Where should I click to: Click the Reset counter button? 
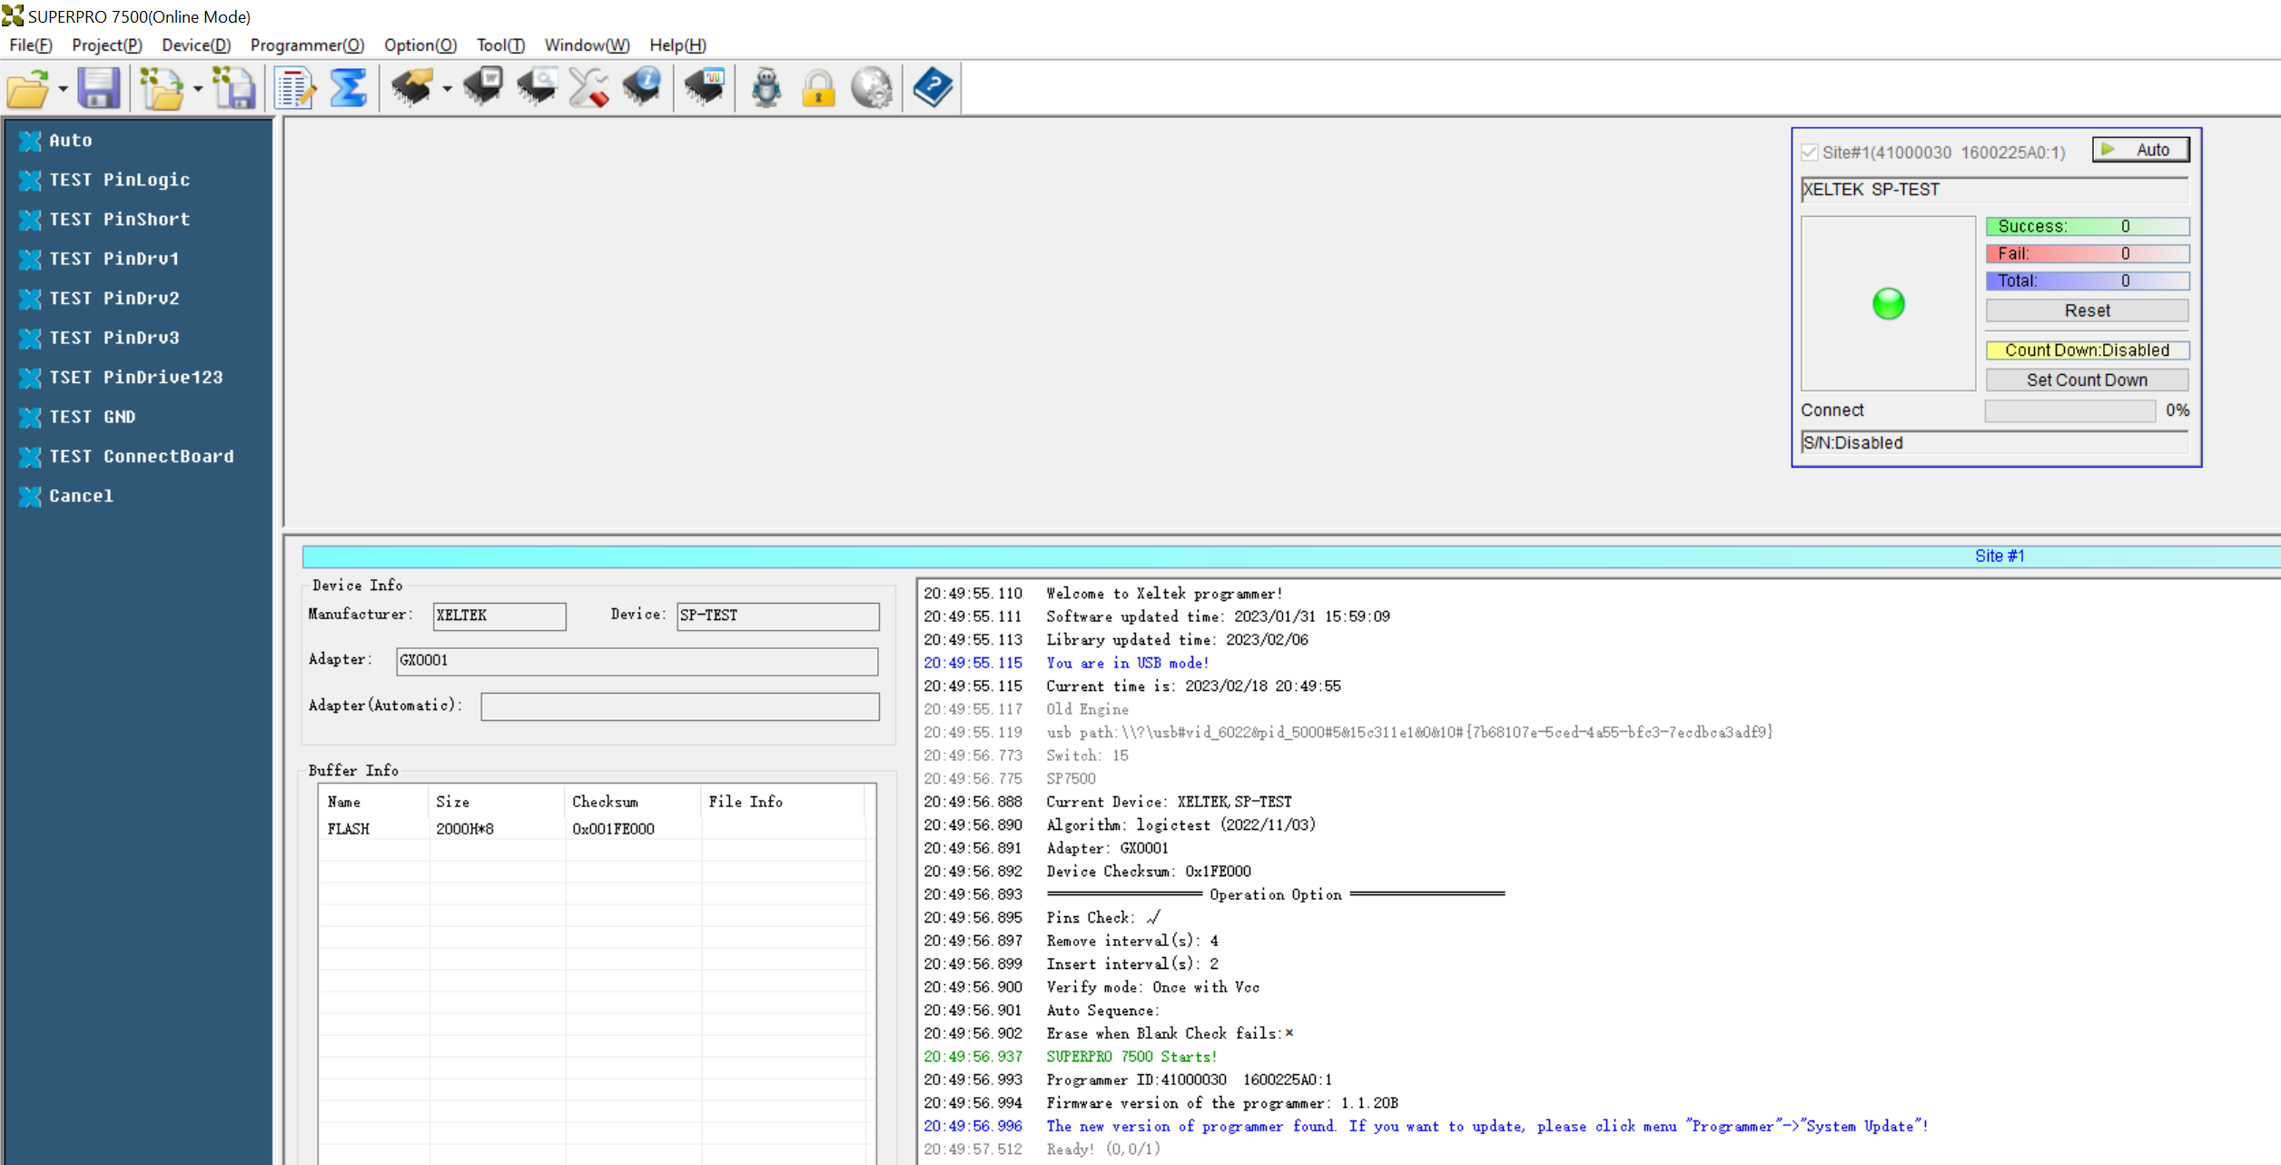click(x=2087, y=311)
